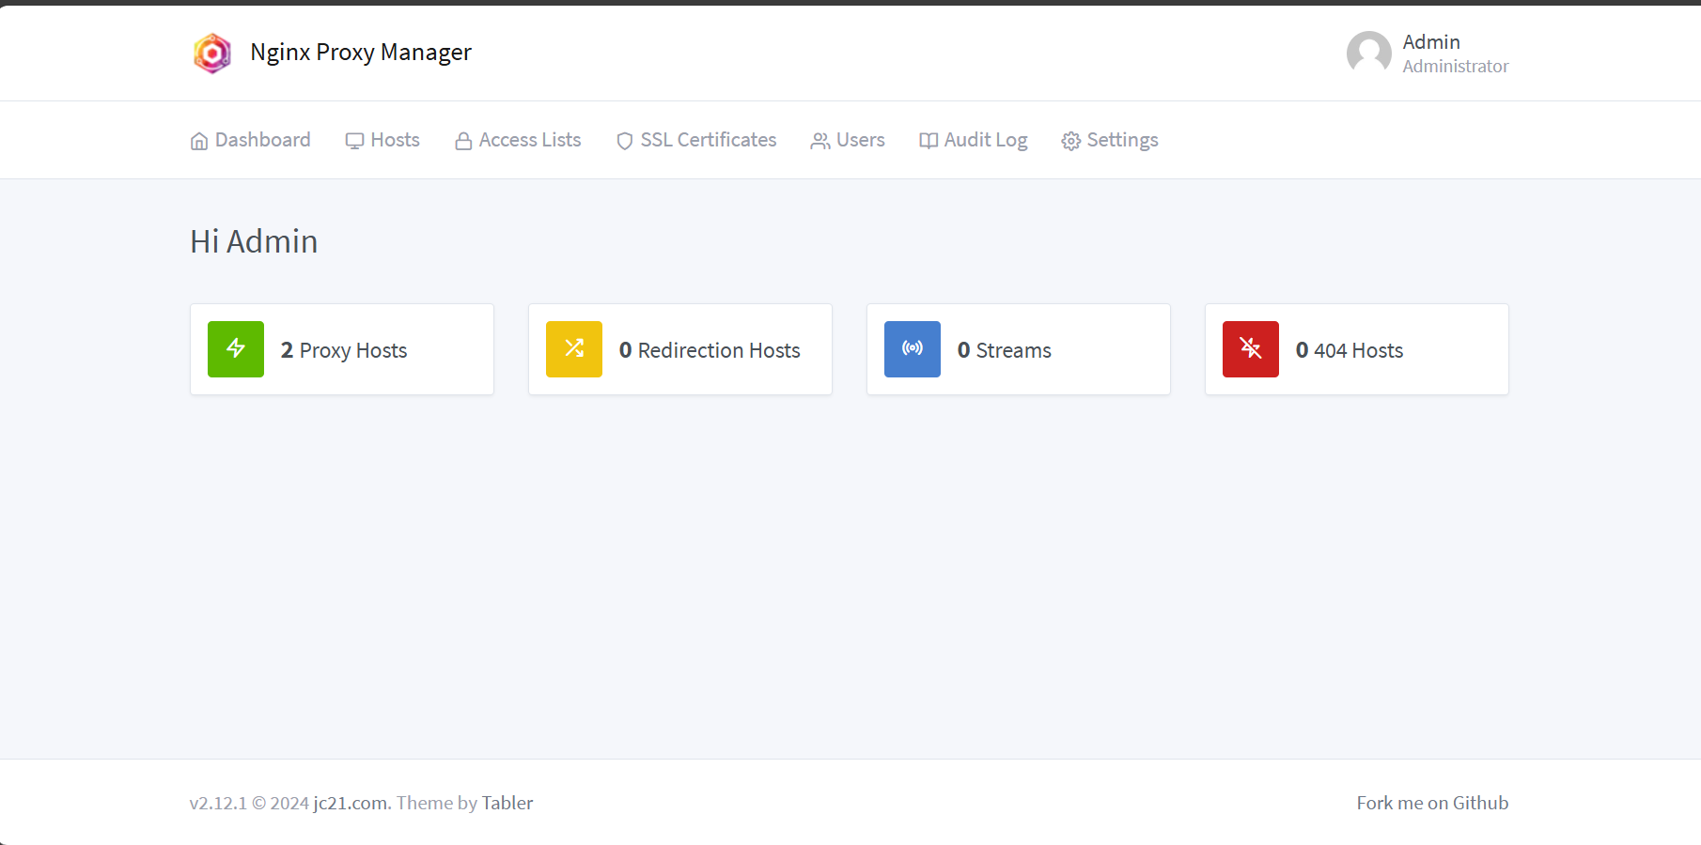Open the 0 404 Hosts card
This screenshot has width=1701, height=845.
[1357, 349]
